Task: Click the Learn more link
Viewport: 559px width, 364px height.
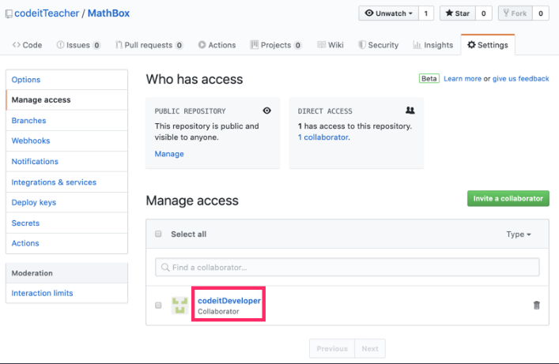Action: pos(463,79)
